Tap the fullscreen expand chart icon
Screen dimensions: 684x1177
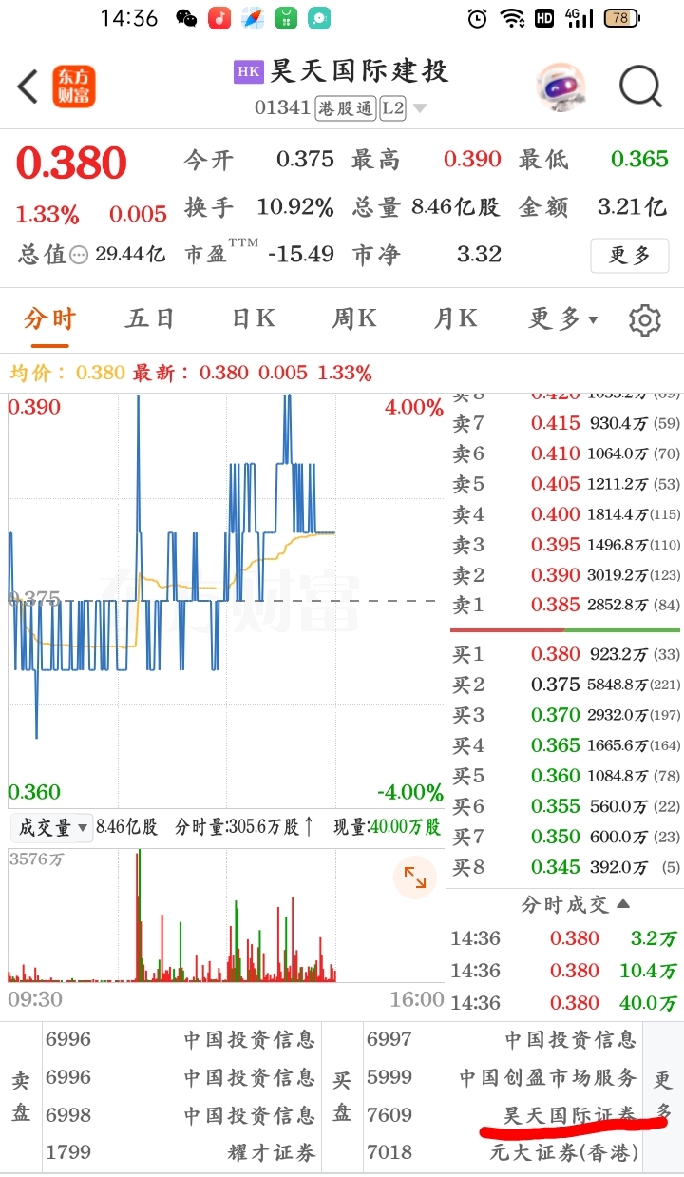pos(415,877)
